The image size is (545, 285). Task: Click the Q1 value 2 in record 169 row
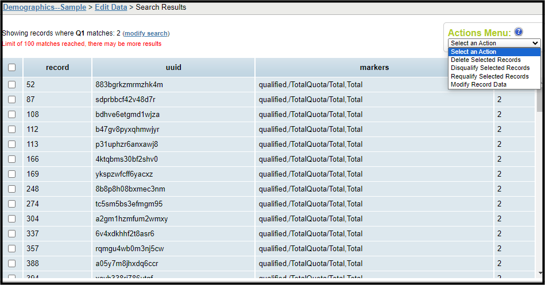499,174
